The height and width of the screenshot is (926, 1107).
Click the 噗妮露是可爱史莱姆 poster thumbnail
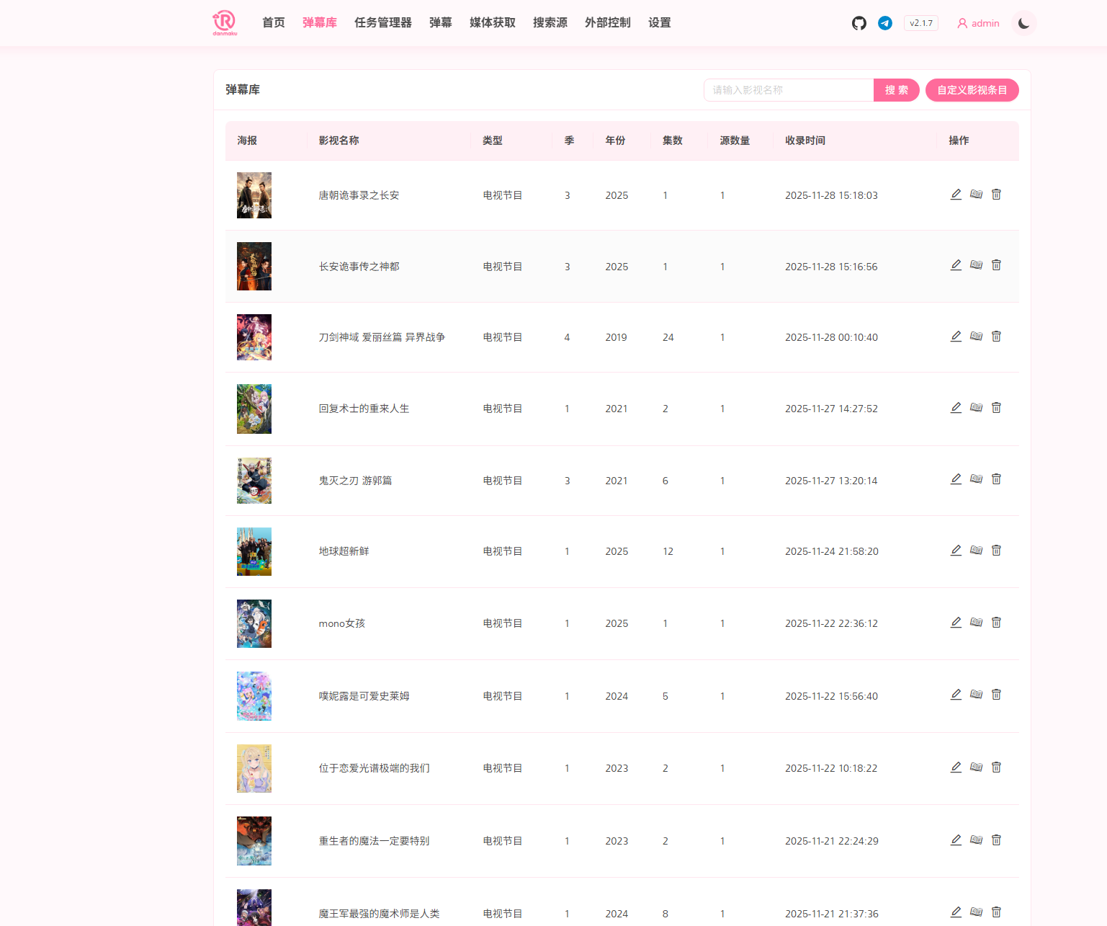(254, 696)
